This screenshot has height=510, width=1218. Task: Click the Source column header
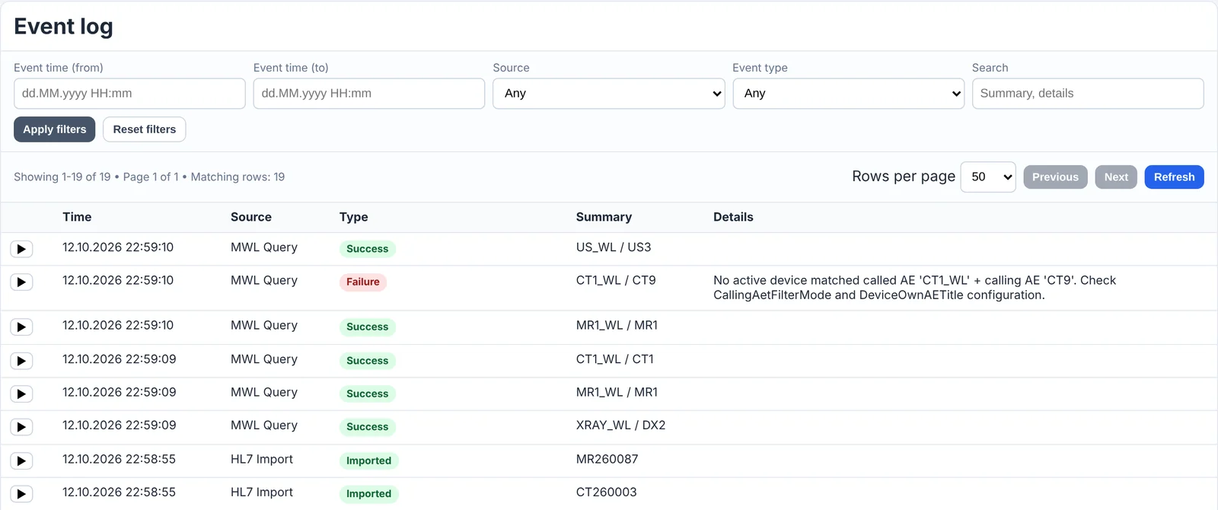point(251,217)
